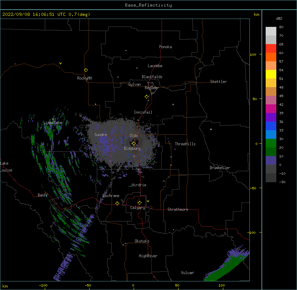Select the yellow 51-54 dBZ legend swatch
This screenshot has height=290, width=297.
pos(271,74)
